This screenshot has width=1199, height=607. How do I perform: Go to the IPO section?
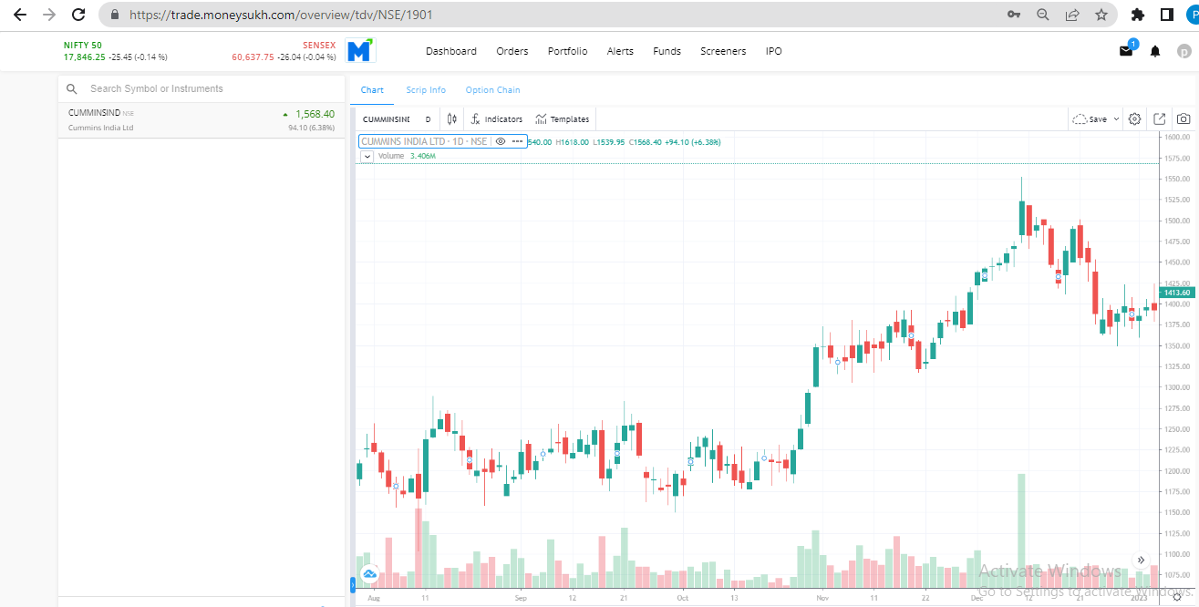pyautogui.click(x=774, y=51)
